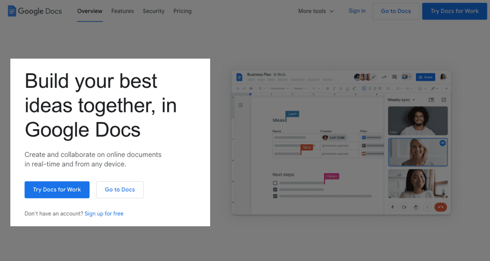This screenshot has height=261, width=490.
Task: Open the Pricing tab
Action: [x=182, y=11]
